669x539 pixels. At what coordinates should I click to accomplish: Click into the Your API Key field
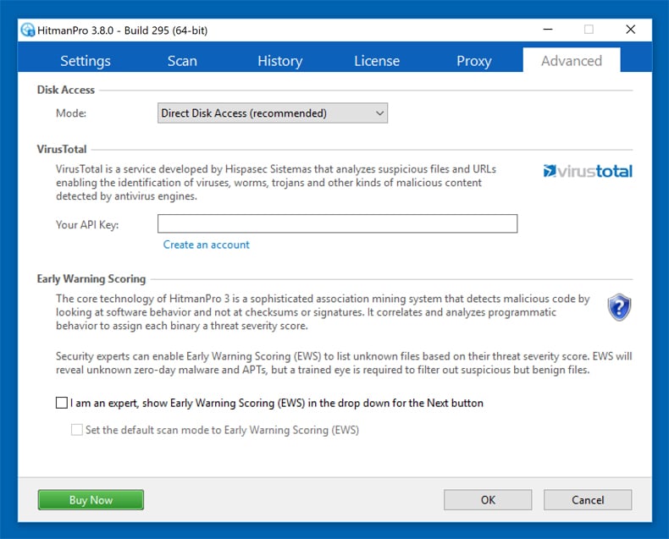pyautogui.click(x=338, y=224)
